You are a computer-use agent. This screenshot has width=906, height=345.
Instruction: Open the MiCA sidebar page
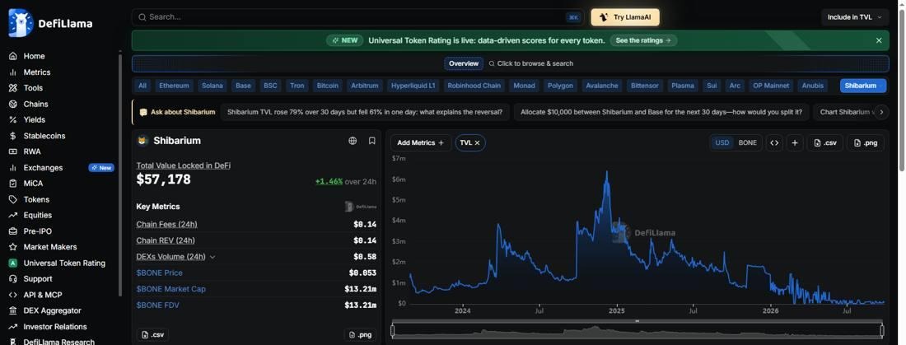click(x=33, y=183)
